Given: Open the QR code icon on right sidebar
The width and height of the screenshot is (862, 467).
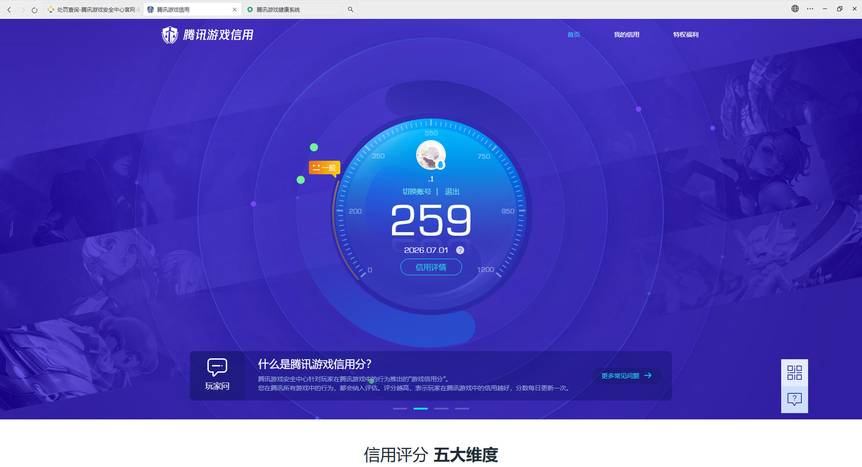Looking at the screenshot, I should (x=795, y=373).
